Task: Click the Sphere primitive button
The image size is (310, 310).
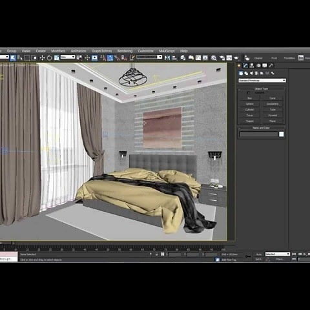Action: (249, 104)
